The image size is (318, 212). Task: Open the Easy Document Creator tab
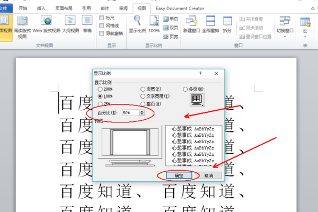(x=180, y=8)
